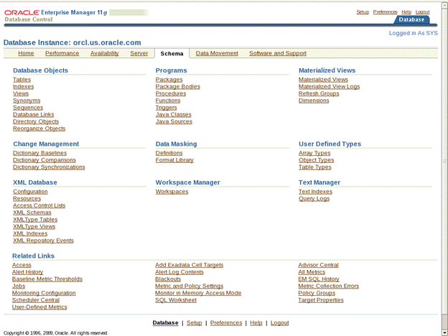Screen dimensions: 448x336
Task: Open the Triggers link under Programs
Action: [x=166, y=108]
